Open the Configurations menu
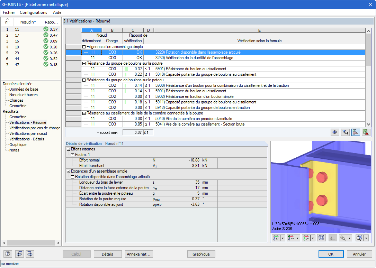Viewport: 376px width, 268px height. click(x=33, y=12)
